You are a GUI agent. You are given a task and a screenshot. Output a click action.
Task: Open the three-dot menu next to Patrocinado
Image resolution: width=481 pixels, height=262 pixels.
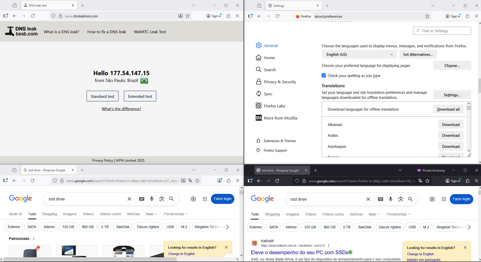point(34,239)
